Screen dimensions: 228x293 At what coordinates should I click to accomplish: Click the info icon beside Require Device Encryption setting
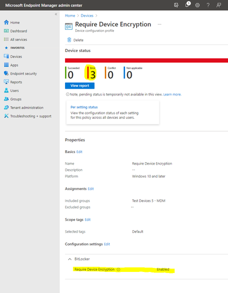(119, 270)
